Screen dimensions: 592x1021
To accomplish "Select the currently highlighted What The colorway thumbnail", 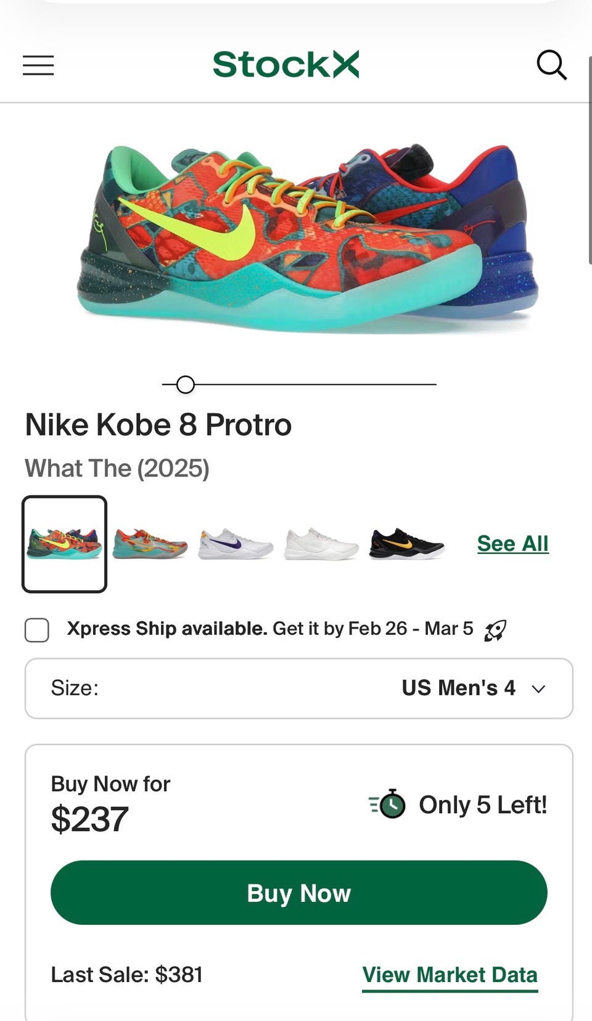I will click(64, 544).
